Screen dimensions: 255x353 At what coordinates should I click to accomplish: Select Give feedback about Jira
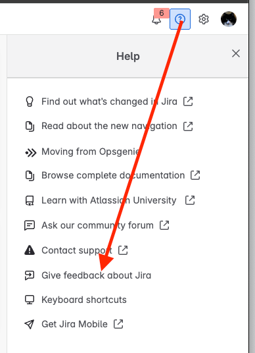pos(96,275)
